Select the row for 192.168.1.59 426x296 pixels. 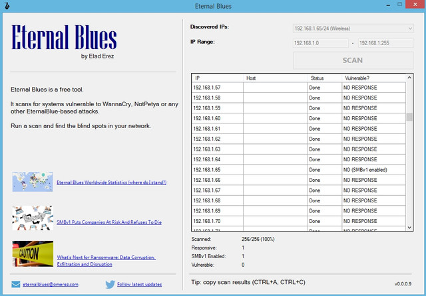point(299,108)
